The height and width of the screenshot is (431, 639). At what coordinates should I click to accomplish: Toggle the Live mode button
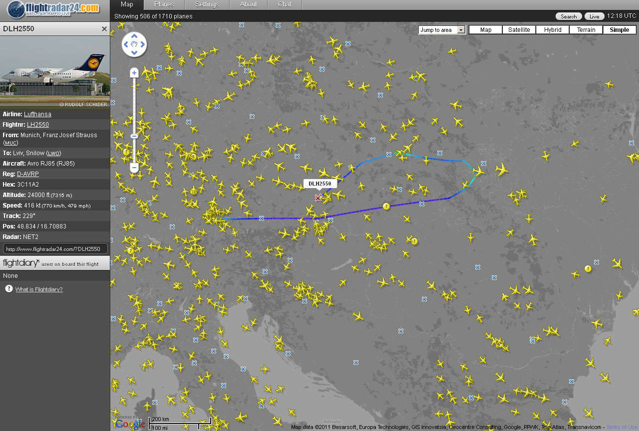pyautogui.click(x=594, y=16)
